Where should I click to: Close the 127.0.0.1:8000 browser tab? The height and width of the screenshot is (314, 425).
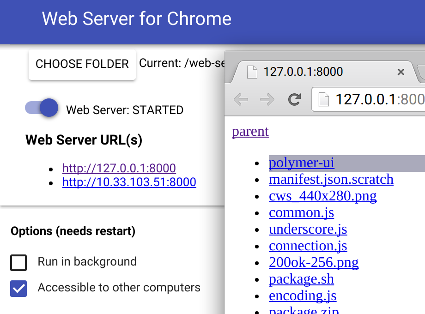click(x=401, y=72)
